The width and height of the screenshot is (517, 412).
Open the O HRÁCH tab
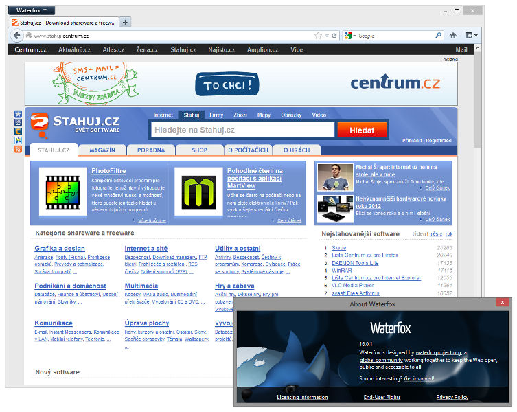297,150
